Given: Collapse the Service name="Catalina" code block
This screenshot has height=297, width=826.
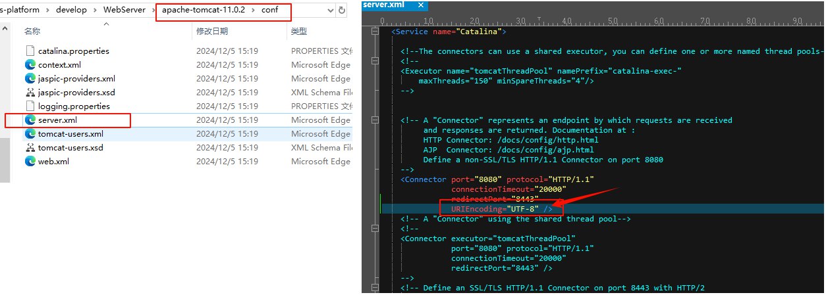Looking at the screenshot, I should pyautogui.click(x=375, y=32).
